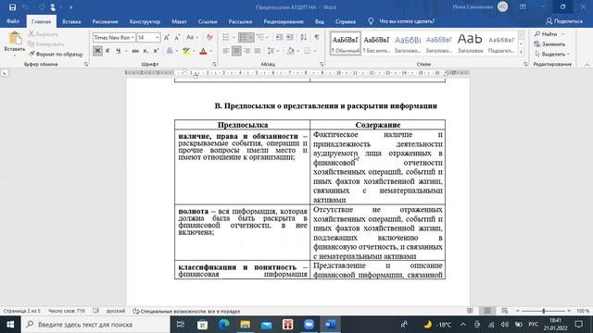Image resolution: width=593 pixels, height=333 pixels.
Task: Switch to the Layout (Макет) tab
Action: (x=179, y=21)
